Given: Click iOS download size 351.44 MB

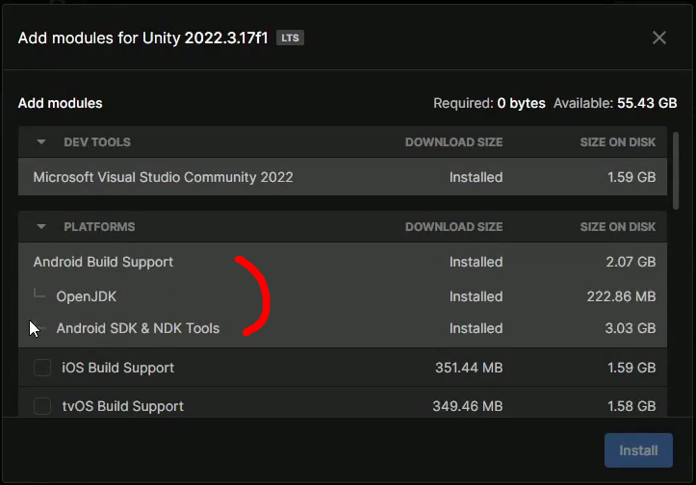Looking at the screenshot, I should pyautogui.click(x=469, y=368).
